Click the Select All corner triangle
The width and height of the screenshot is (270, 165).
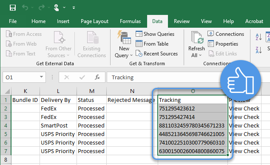click(x=7, y=91)
